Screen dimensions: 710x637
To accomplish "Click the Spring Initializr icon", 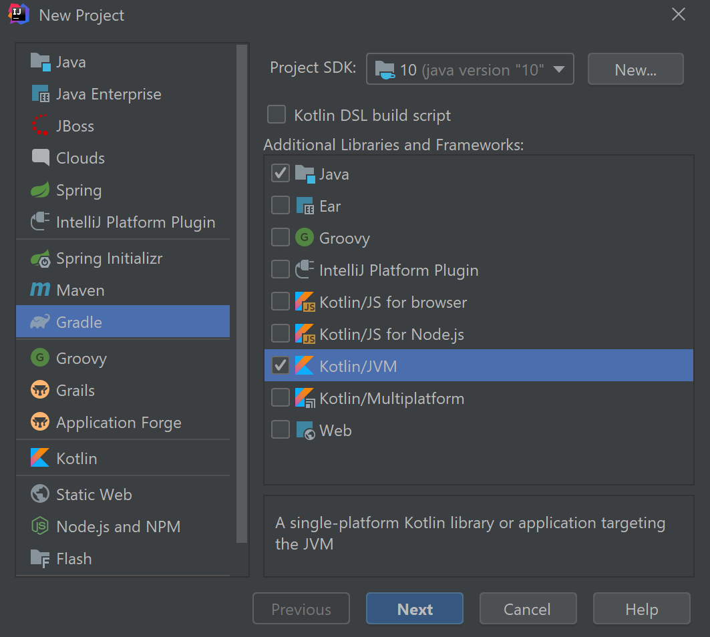I will point(40,258).
